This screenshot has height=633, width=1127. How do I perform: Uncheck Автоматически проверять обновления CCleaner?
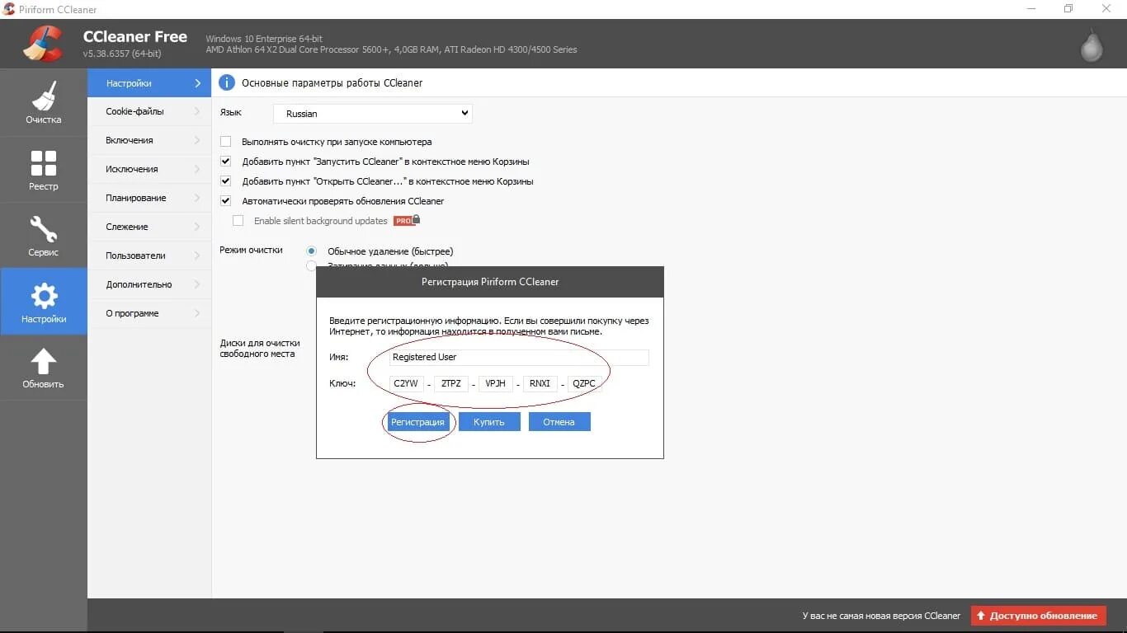(x=225, y=201)
